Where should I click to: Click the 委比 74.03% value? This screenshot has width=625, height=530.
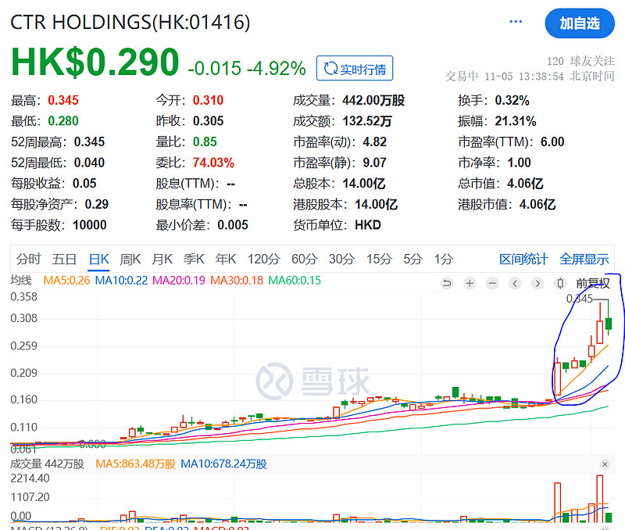[x=213, y=163]
